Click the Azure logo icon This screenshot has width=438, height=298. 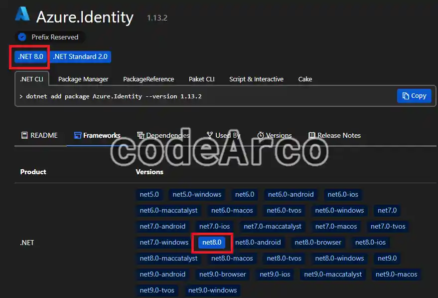[22, 13]
